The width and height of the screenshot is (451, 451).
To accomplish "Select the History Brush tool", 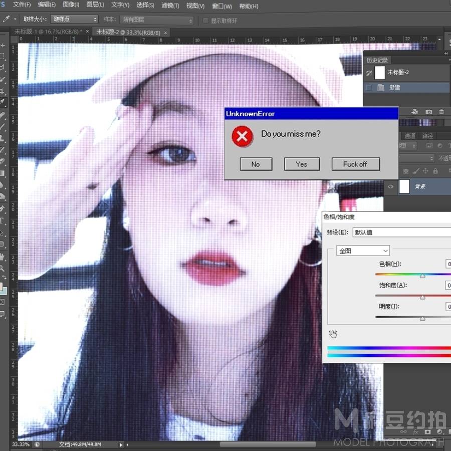I will coord(3,149).
